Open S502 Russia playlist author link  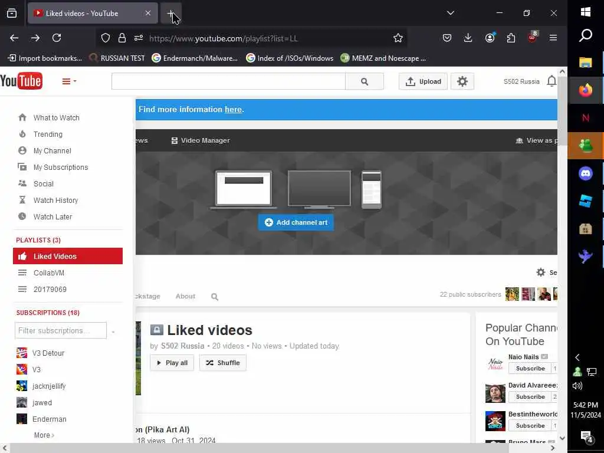pos(183,346)
